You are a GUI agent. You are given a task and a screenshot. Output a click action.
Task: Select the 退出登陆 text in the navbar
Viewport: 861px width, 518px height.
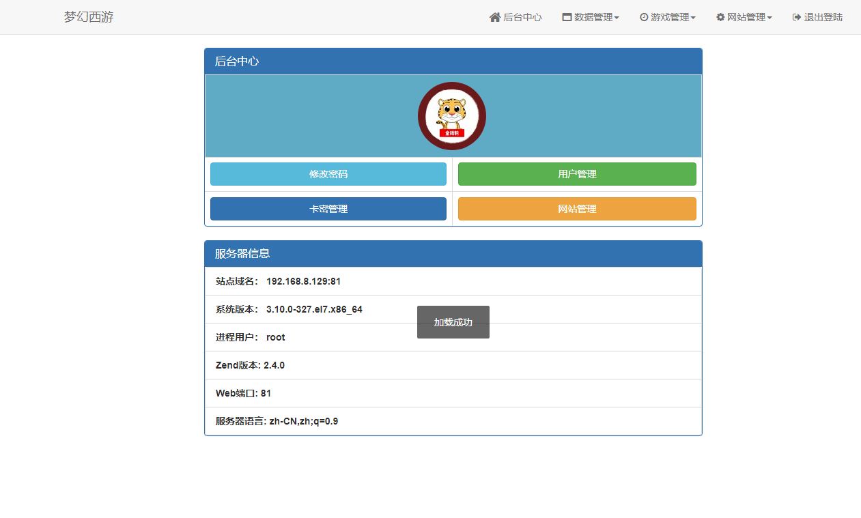(823, 17)
